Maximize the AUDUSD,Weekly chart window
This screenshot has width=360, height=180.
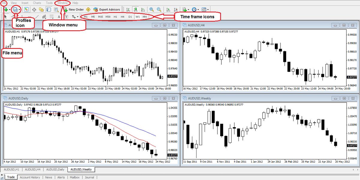(344, 98)
